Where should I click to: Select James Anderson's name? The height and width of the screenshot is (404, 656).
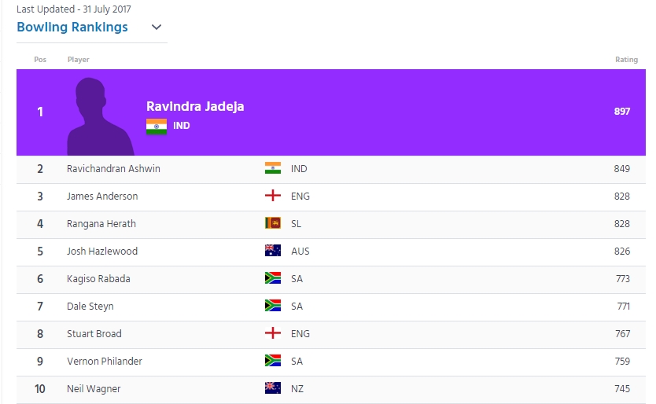coord(102,196)
